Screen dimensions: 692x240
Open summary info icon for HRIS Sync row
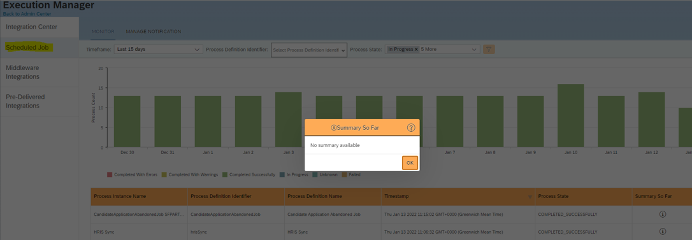(663, 231)
